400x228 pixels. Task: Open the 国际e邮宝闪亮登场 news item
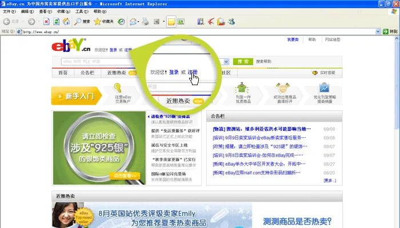tap(169, 174)
